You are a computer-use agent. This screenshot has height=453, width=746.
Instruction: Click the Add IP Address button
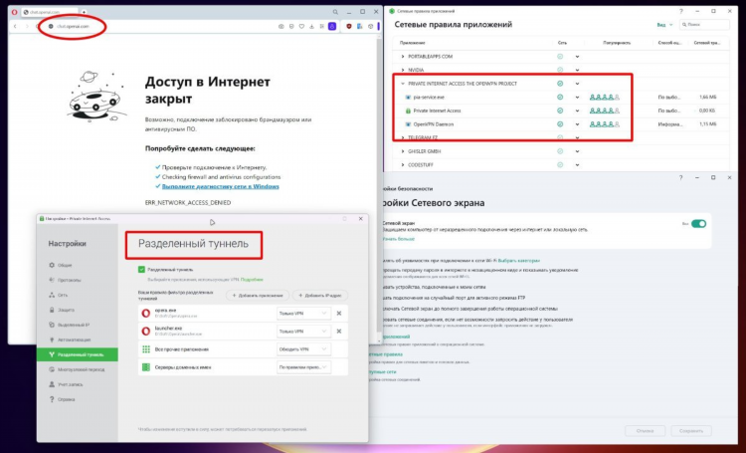click(320, 296)
